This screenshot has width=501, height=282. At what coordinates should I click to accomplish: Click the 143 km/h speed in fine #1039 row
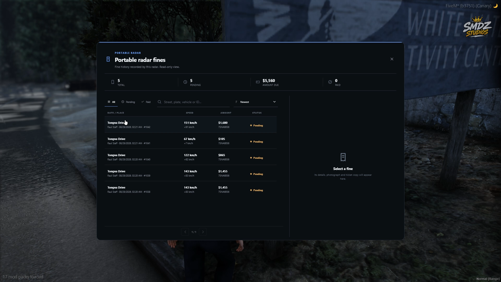(x=190, y=171)
